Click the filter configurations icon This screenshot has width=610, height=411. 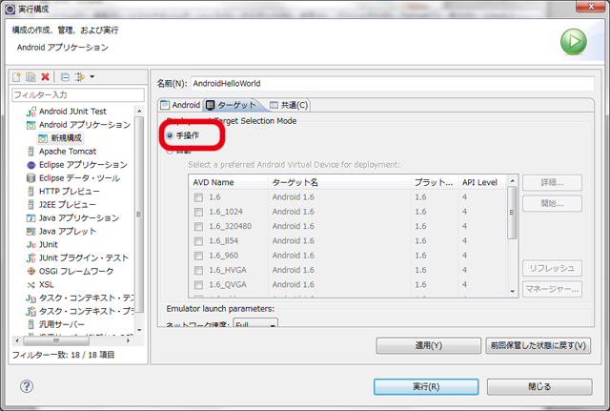(80, 77)
